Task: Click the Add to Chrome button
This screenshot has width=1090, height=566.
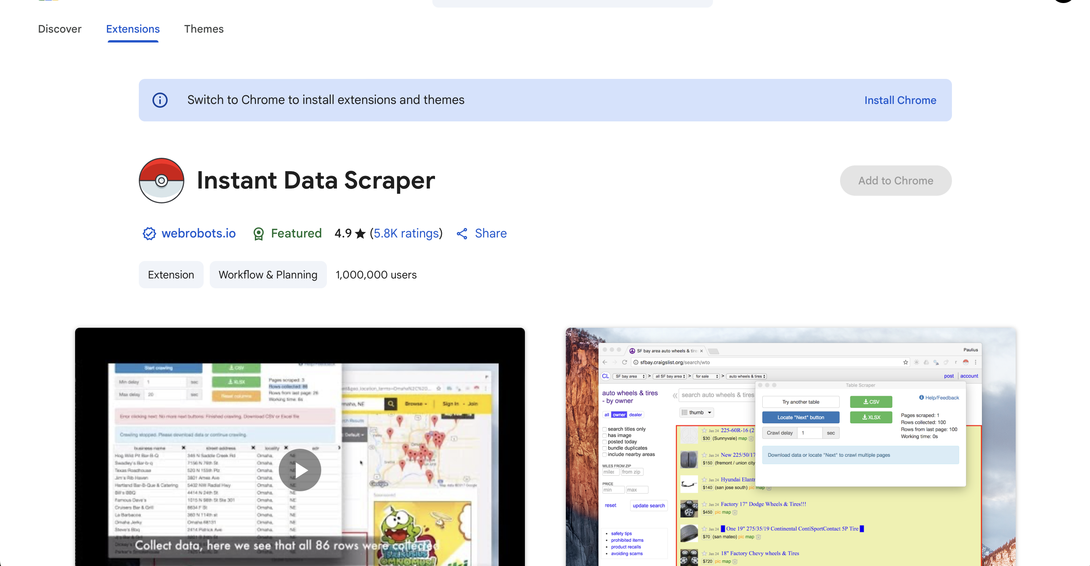Action: point(895,180)
